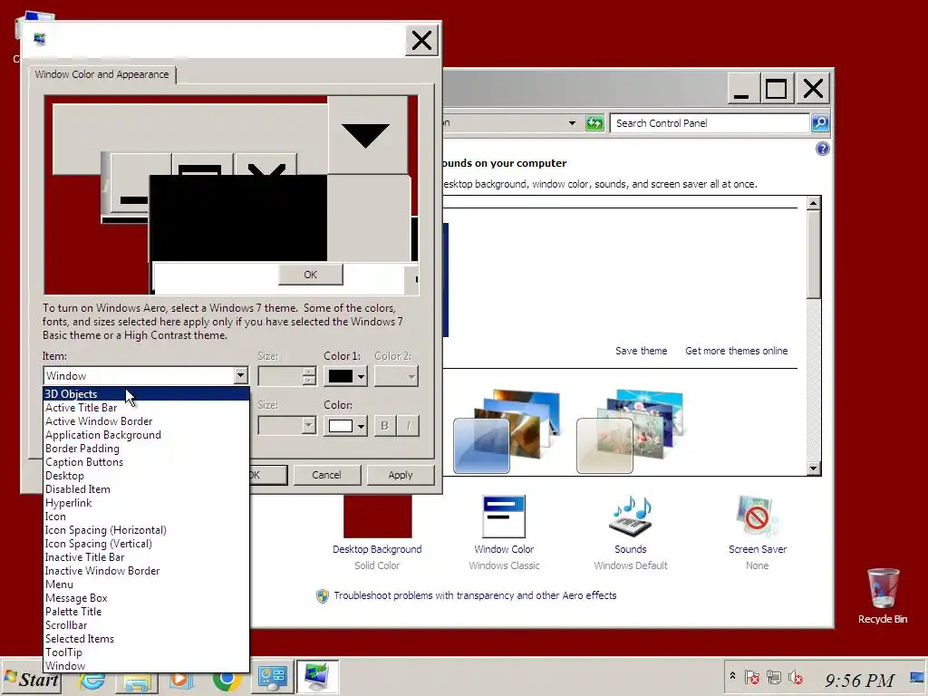Choose Disabled Item from the list
This screenshot has width=928, height=696.
click(146, 489)
